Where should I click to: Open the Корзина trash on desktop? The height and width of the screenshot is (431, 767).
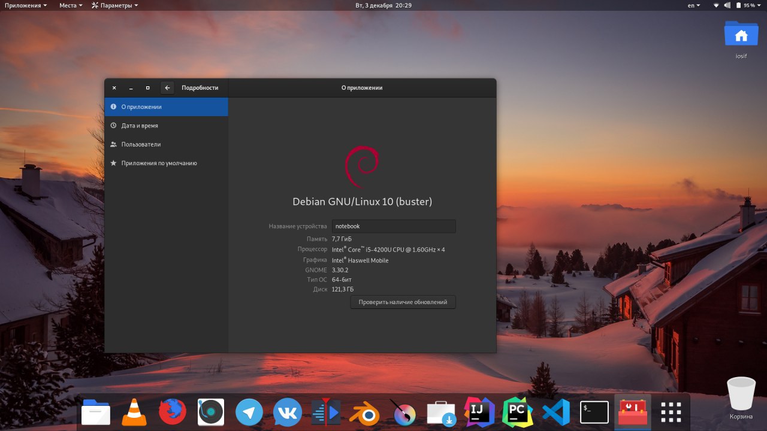pos(741,397)
